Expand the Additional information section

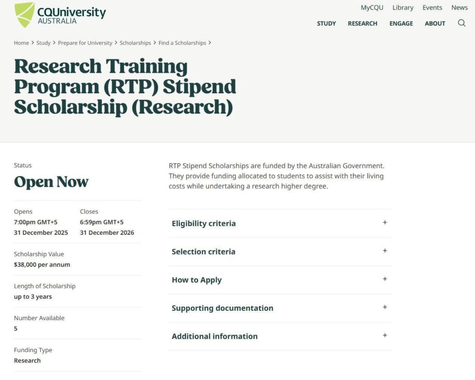pos(214,336)
